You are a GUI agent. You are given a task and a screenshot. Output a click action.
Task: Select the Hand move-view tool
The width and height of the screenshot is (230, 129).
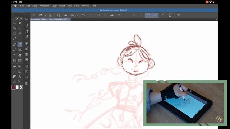point(20,23)
